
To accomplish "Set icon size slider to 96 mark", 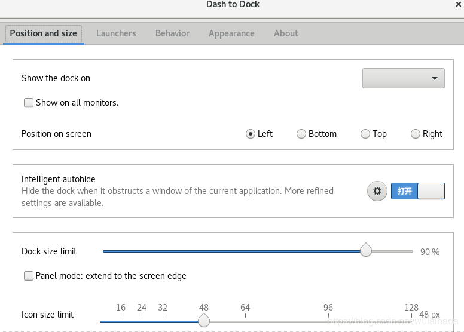I will [328, 322].
